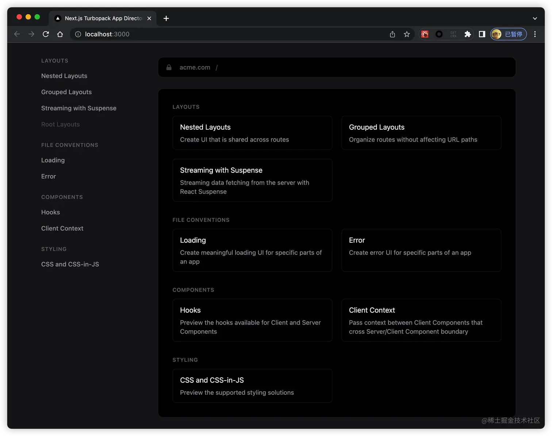The width and height of the screenshot is (552, 436).
Task: Open the Chrome three-dot menu
Action: (535, 34)
